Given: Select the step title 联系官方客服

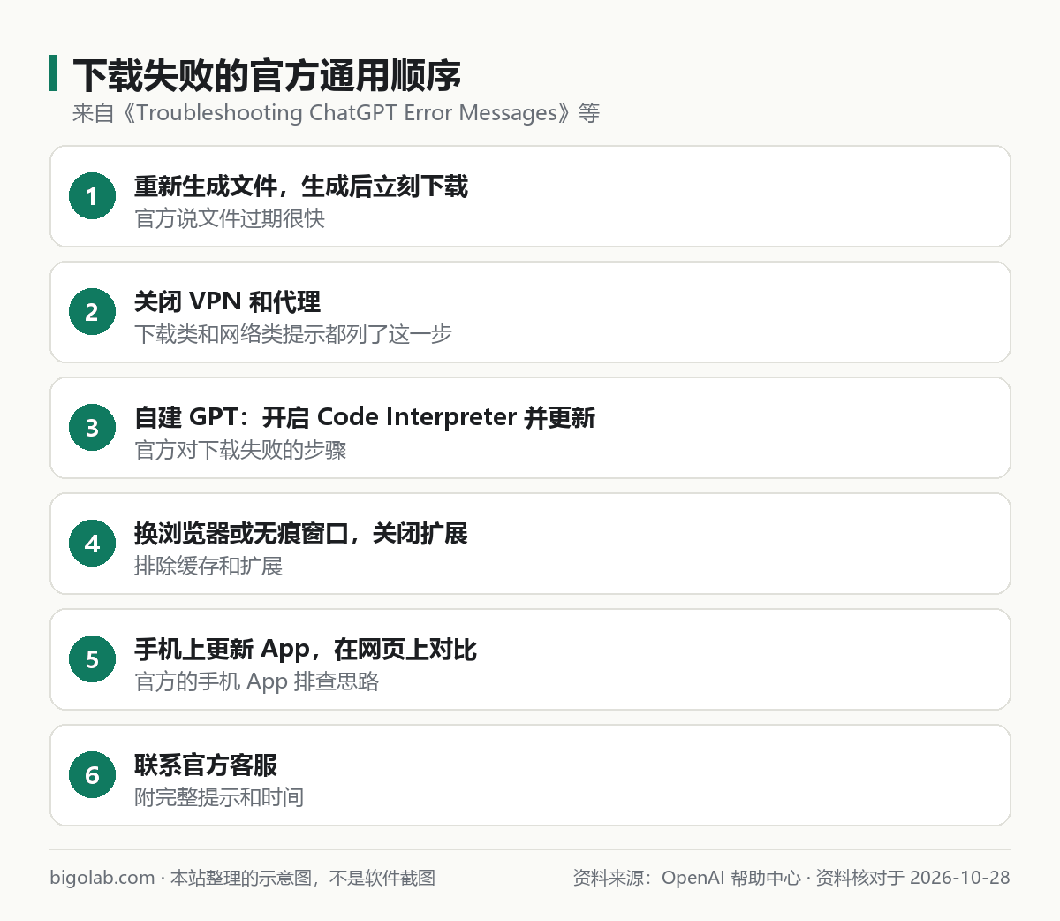Looking at the screenshot, I should [x=206, y=765].
